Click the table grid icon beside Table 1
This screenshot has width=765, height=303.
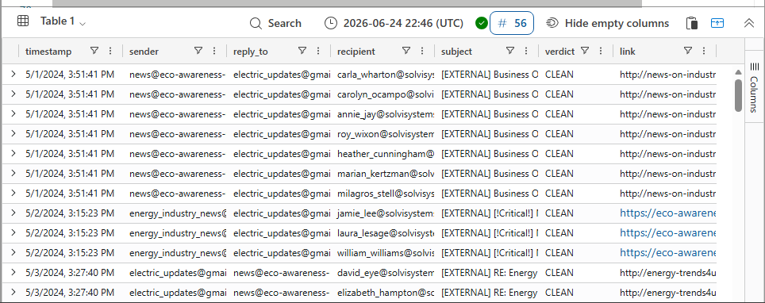pos(22,21)
